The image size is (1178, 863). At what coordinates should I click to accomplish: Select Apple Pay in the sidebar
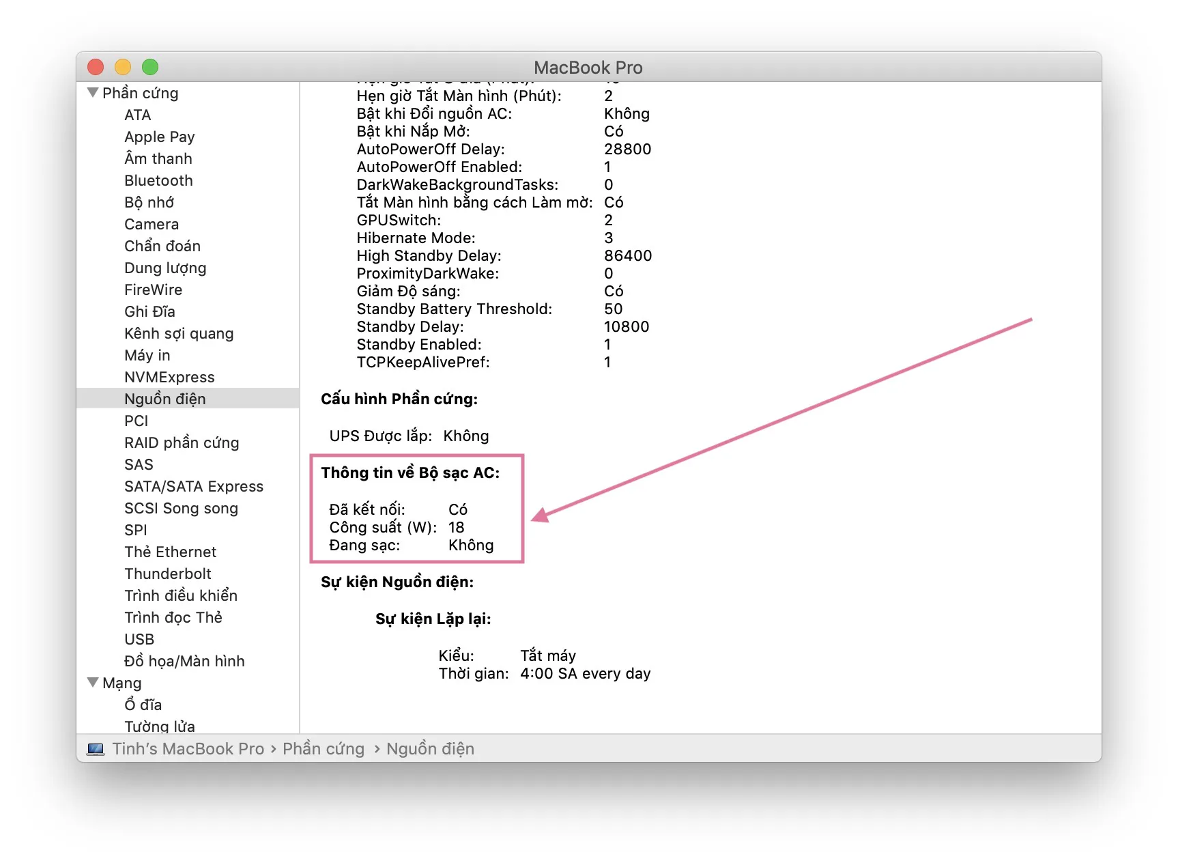(x=160, y=137)
